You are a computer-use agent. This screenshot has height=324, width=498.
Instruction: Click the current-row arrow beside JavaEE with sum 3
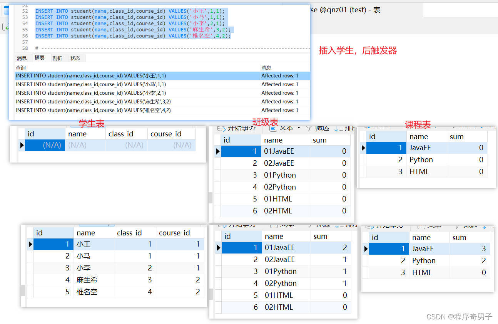coord(366,249)
